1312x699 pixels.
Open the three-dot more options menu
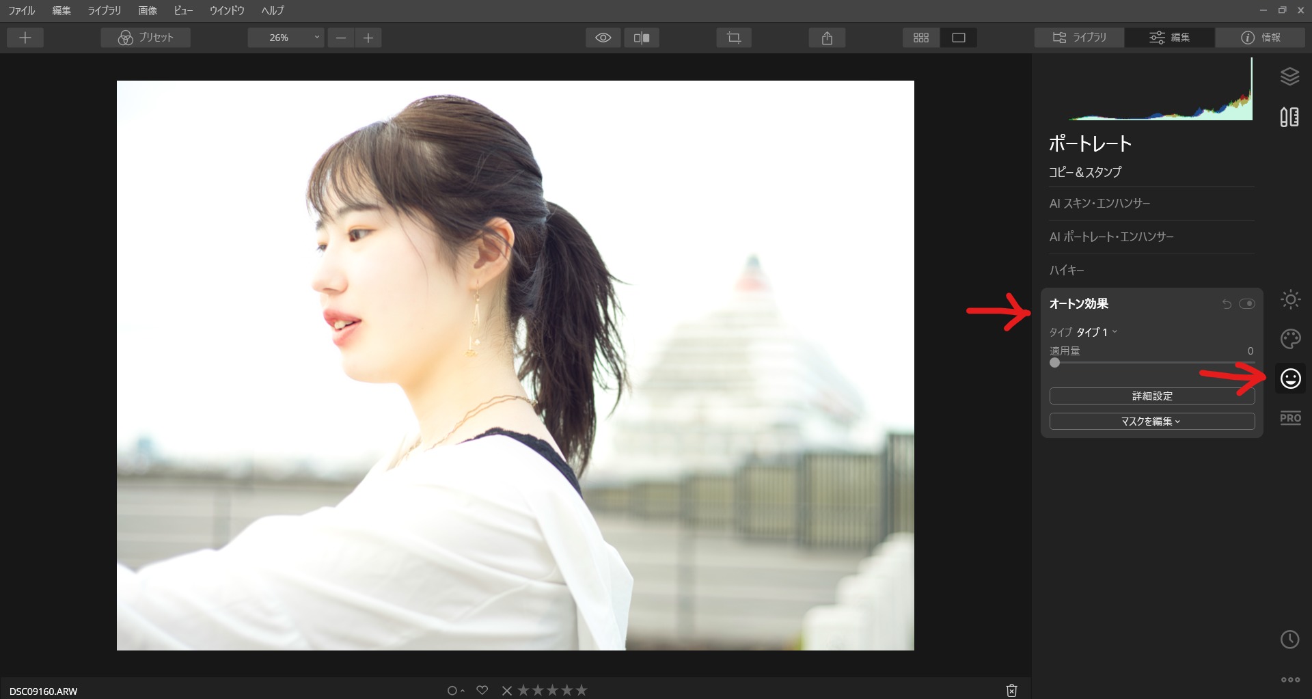click(x=1290, y=680)
